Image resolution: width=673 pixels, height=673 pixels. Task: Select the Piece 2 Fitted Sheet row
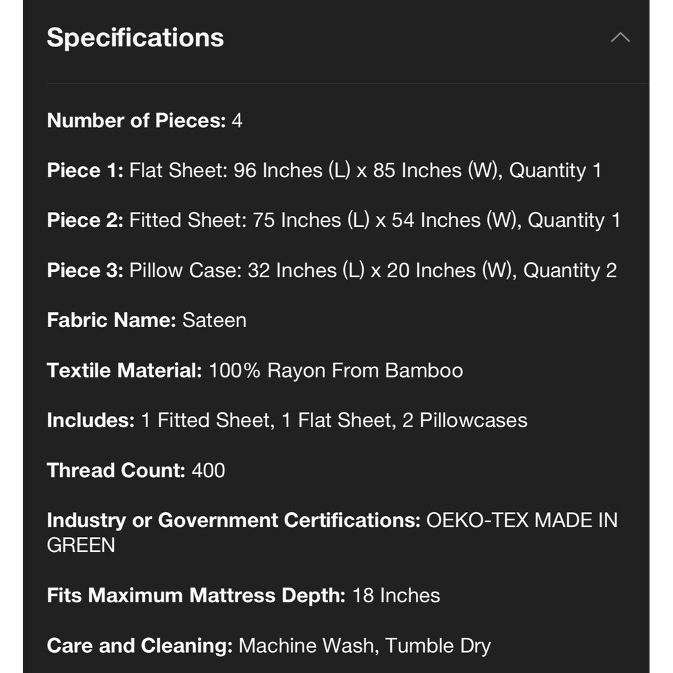pos(334,221)
